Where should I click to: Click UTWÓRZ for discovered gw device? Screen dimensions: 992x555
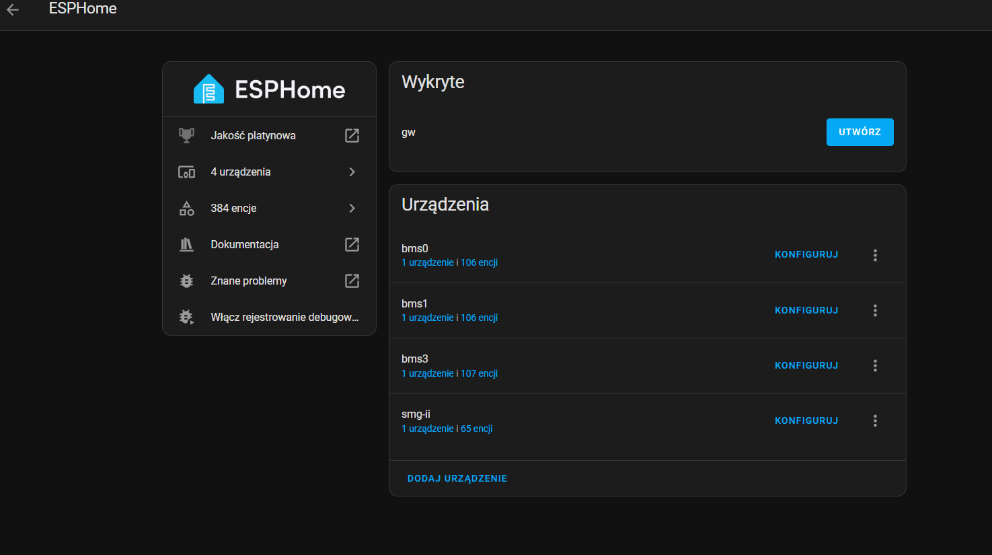[x=860, y=132]
